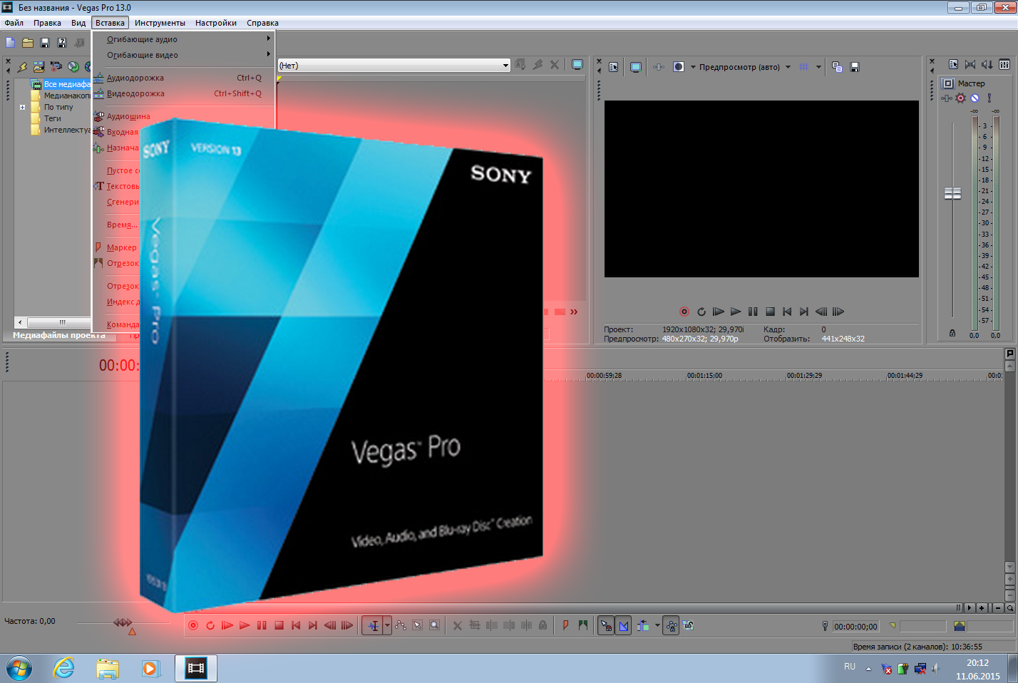The width and height of the screenshot is (1018, 683).
Task: Open Master bus audio FX gear icon
Action: (961, 98)
